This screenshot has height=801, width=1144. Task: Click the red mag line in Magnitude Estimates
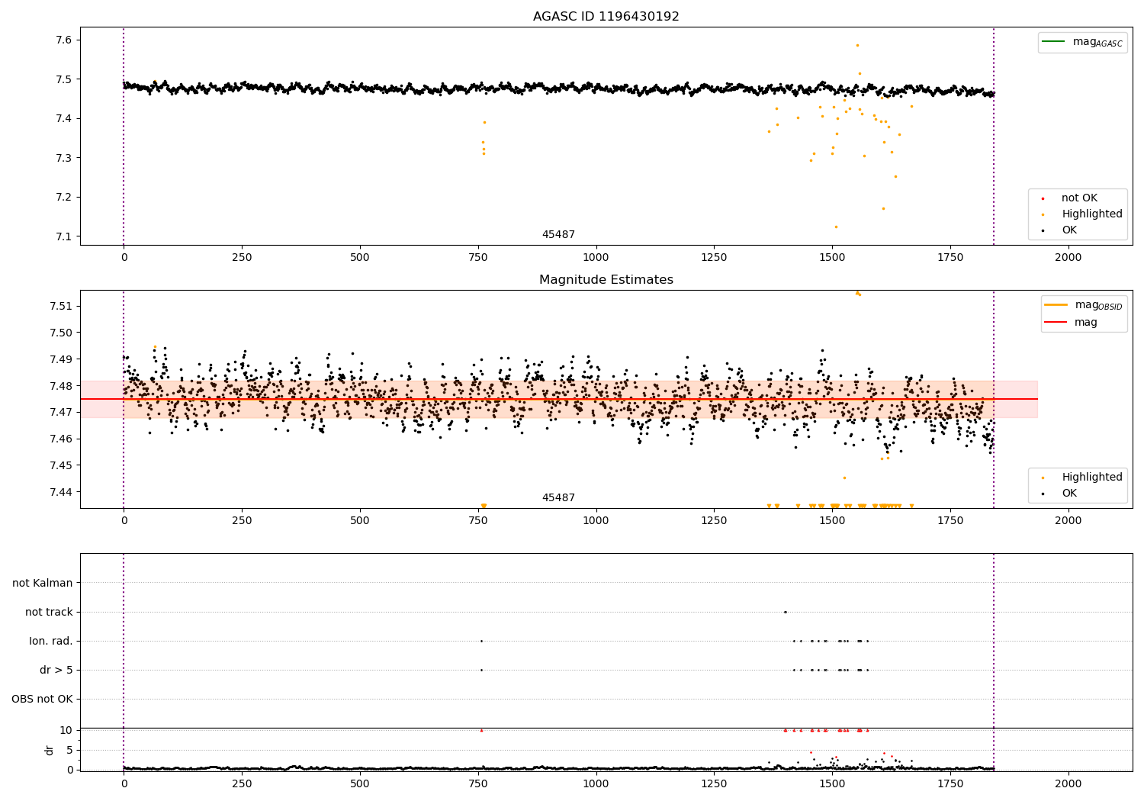tap(558, 399)
